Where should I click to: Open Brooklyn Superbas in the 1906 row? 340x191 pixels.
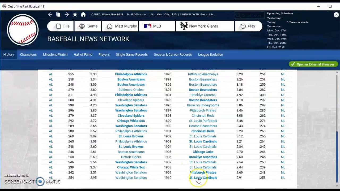203,157
